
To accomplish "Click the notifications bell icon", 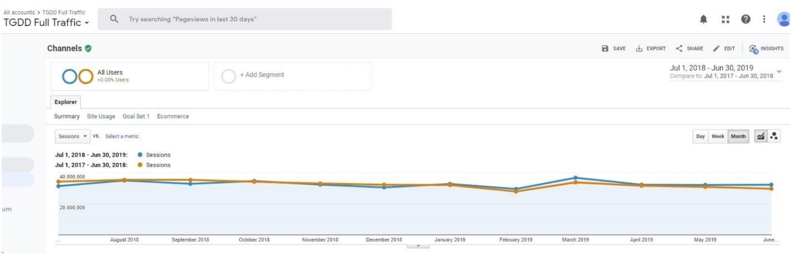I will (703, 19).
